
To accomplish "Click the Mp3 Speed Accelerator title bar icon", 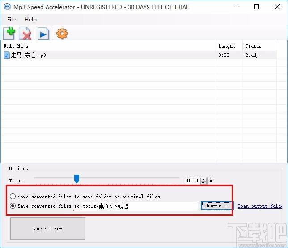I will point(7,7).
